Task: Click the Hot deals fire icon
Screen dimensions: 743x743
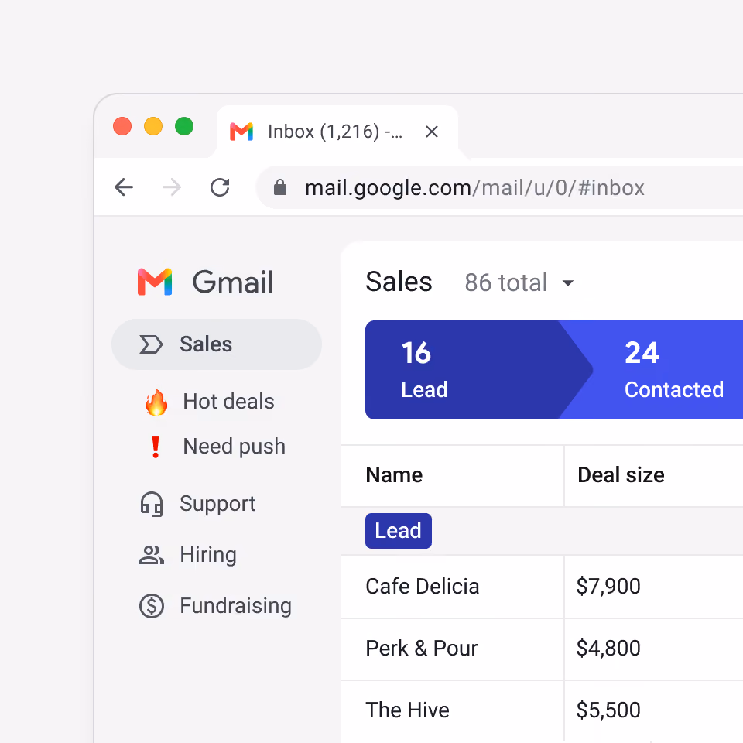Action: 156,402
